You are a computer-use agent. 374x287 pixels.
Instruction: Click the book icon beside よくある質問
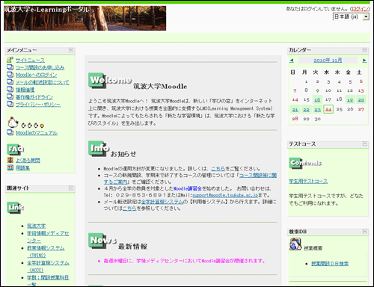pos(10,160)
